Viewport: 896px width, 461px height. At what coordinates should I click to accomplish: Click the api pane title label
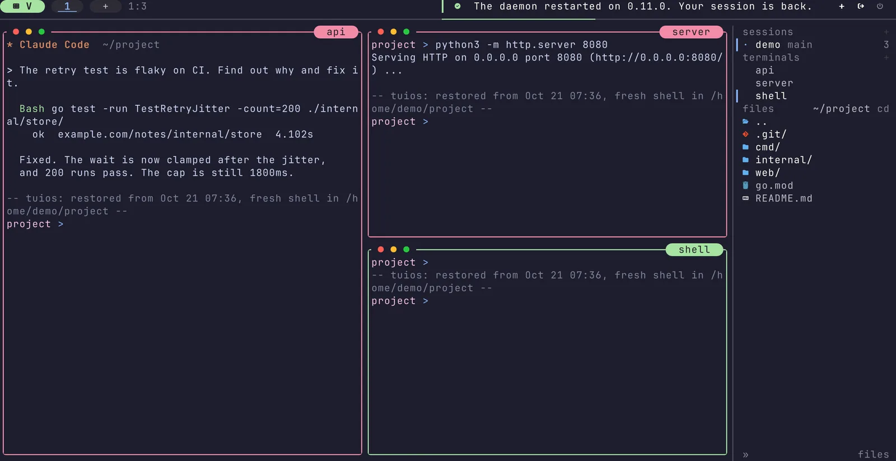coord(336,32)
